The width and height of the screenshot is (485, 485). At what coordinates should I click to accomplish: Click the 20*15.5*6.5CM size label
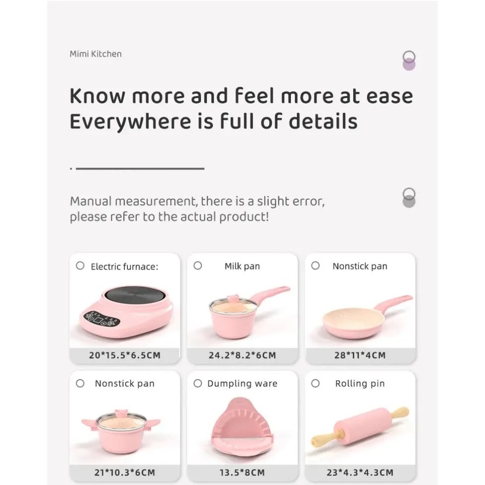pyautogui.click(x=125, y=355)
